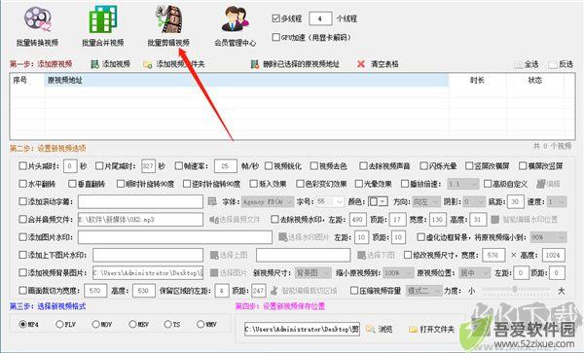The height and width of the screenshot is (353, 584).
Task: Click 智能编辑水印位置 icon
Action: tap(494, 220)
